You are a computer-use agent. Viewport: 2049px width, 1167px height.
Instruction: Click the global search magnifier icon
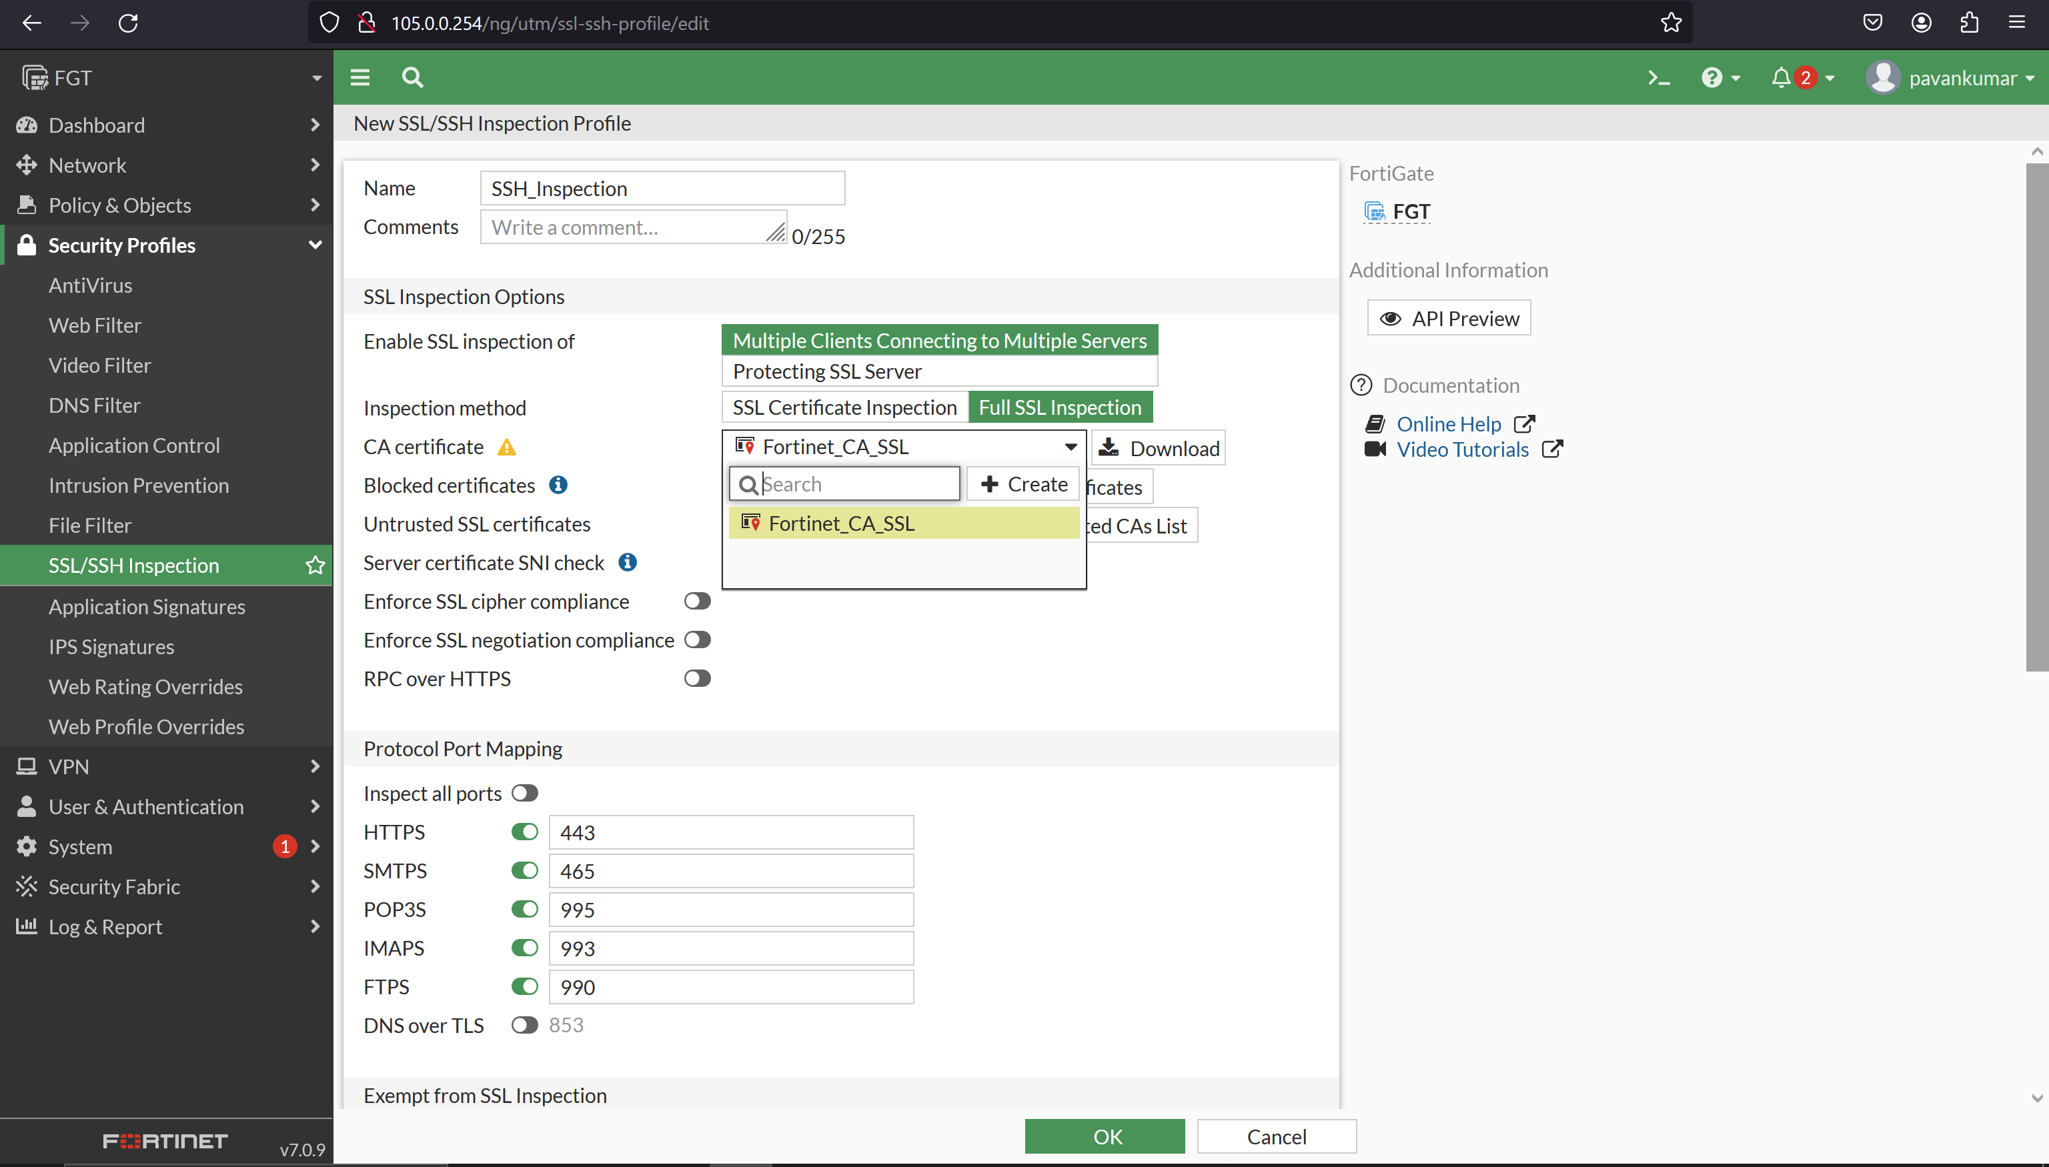[412, 77]
